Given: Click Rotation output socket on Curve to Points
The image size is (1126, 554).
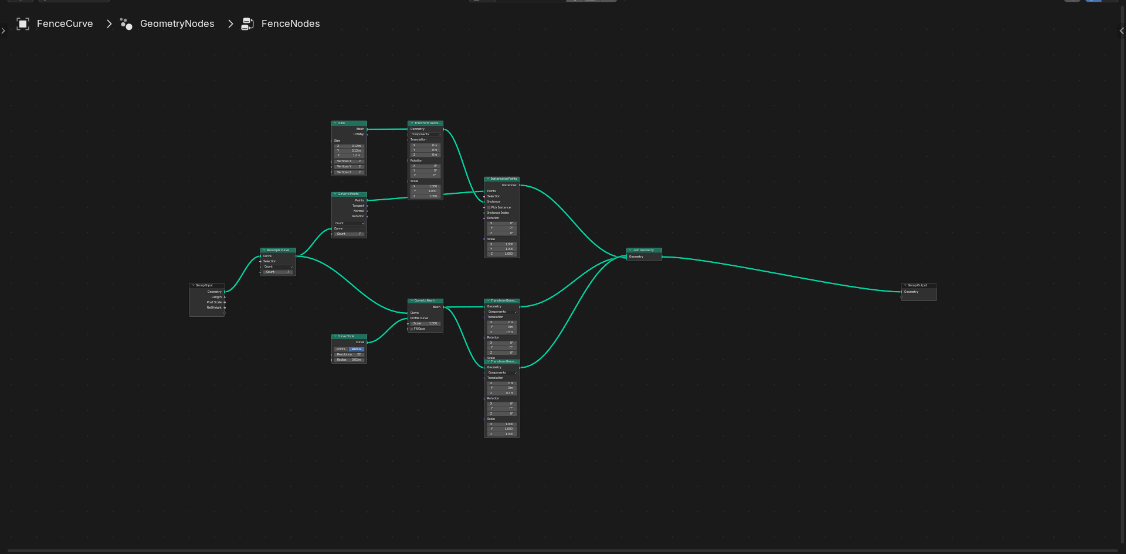Looking at the screenshot, I should 367,216.
